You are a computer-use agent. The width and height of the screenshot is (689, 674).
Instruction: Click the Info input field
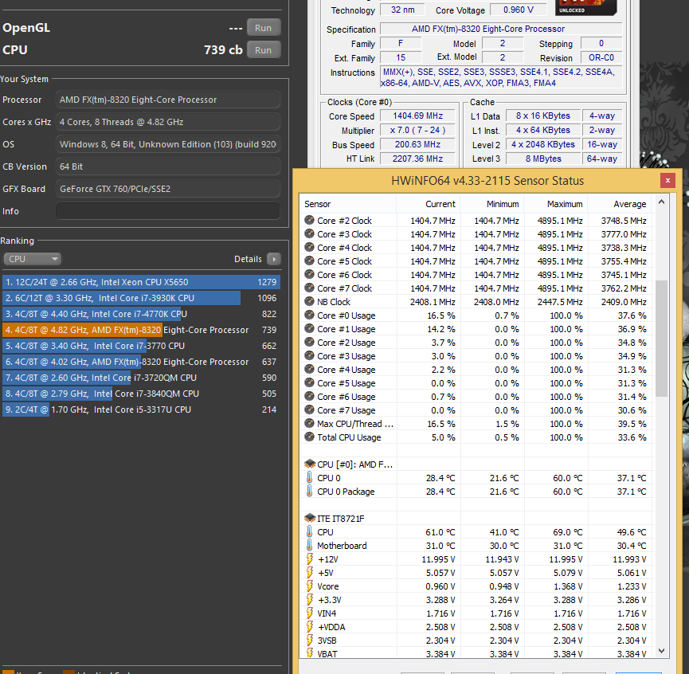pyautogui.click(x=168, y=211)
